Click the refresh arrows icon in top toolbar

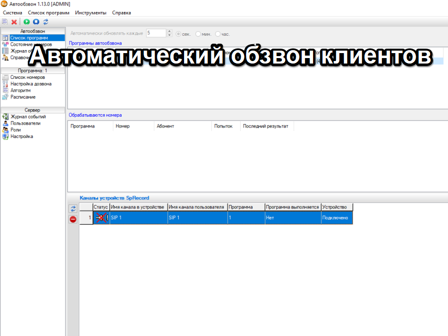(x=46, y=22)
